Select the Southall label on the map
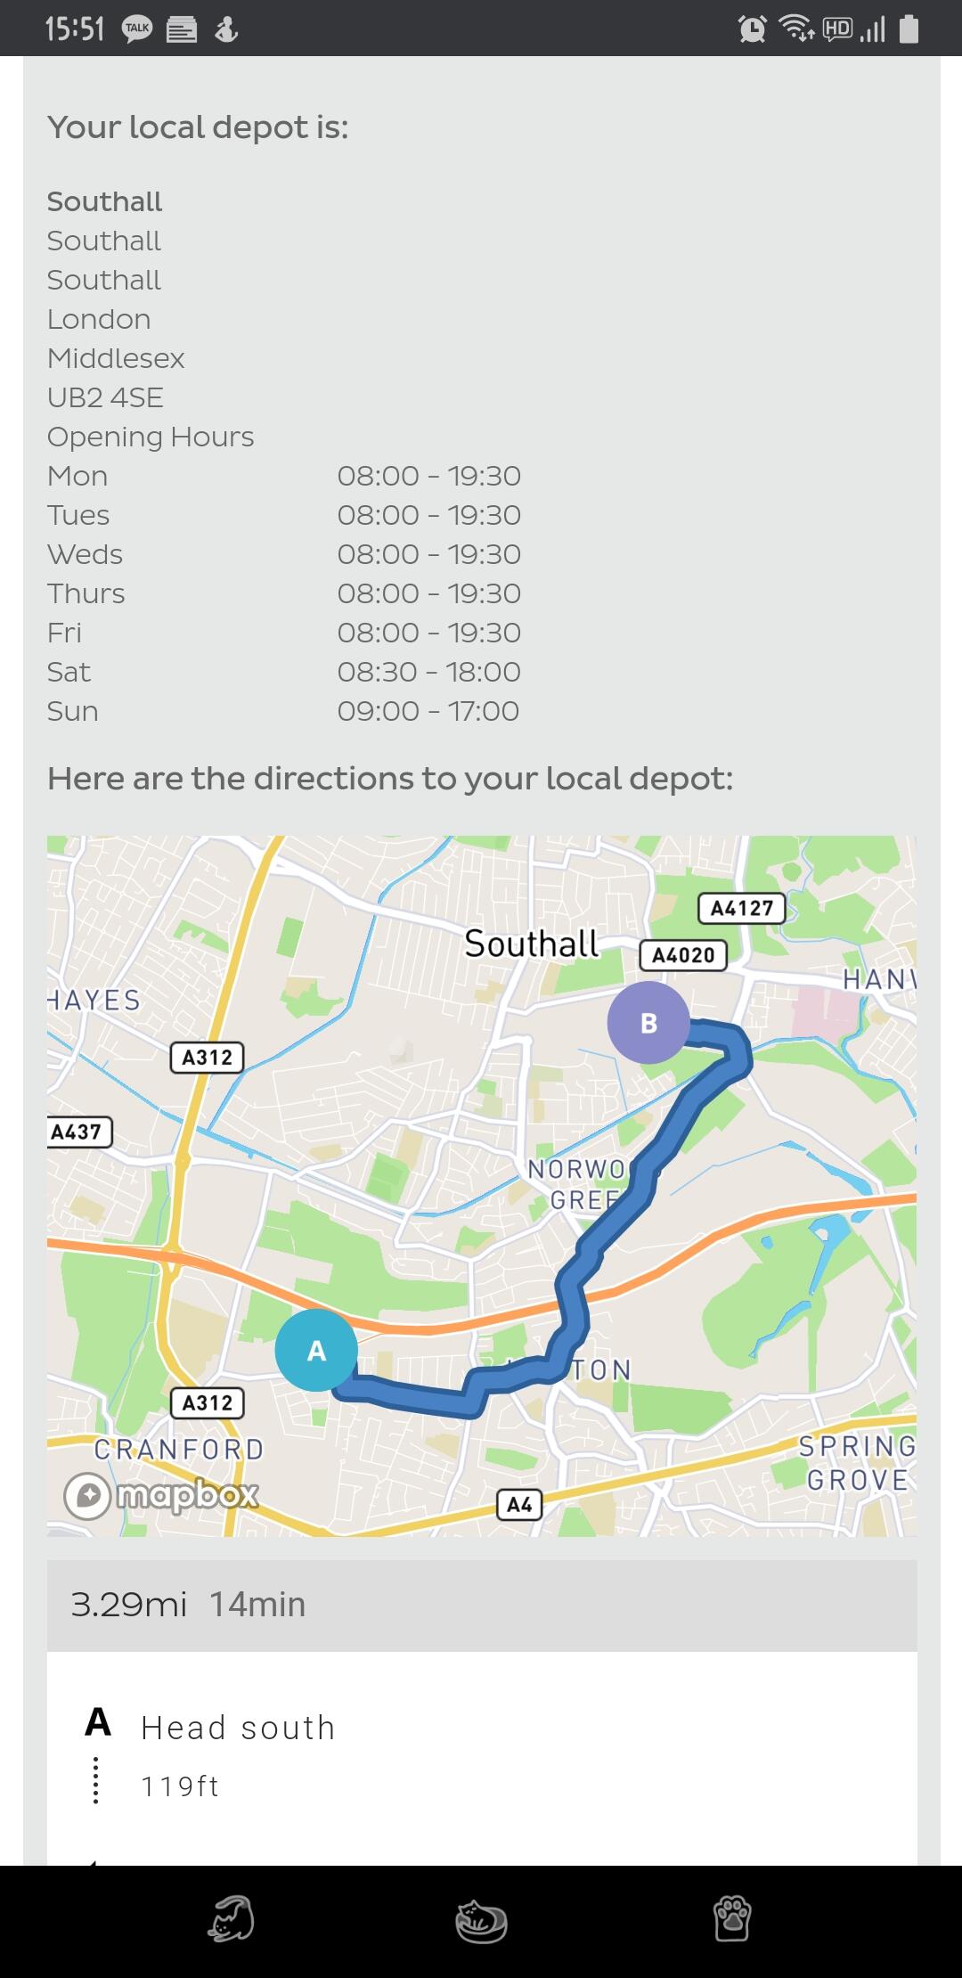The image size is (962, 1978). (x=532, y=944)
